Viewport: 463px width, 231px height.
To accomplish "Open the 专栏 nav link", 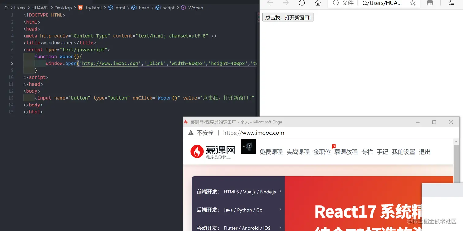I will [367, 152].
